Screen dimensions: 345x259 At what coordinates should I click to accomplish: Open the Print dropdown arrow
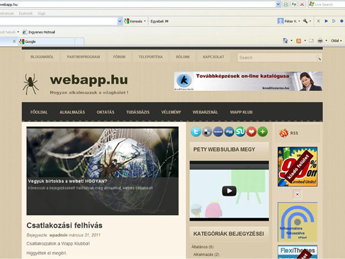point(326,41)
